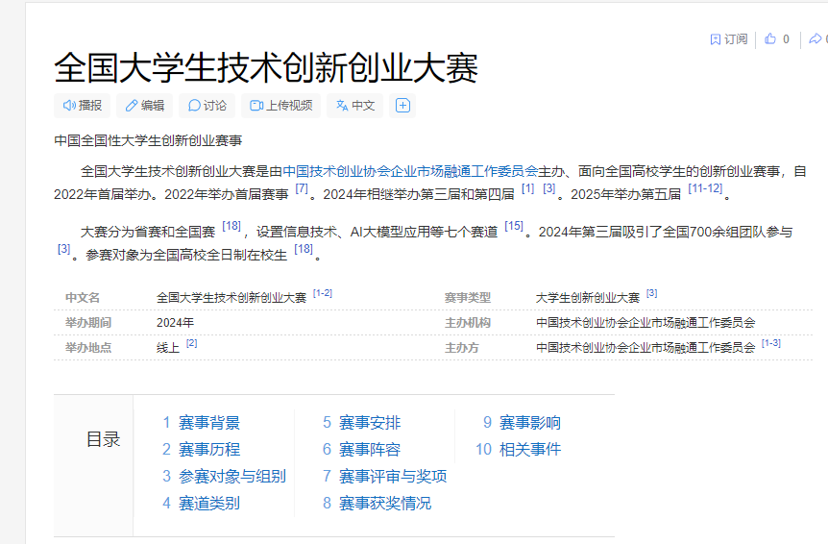
Task: Jump to 赛事影响 section
Action: pyautogui.click(x=529, y=423)
